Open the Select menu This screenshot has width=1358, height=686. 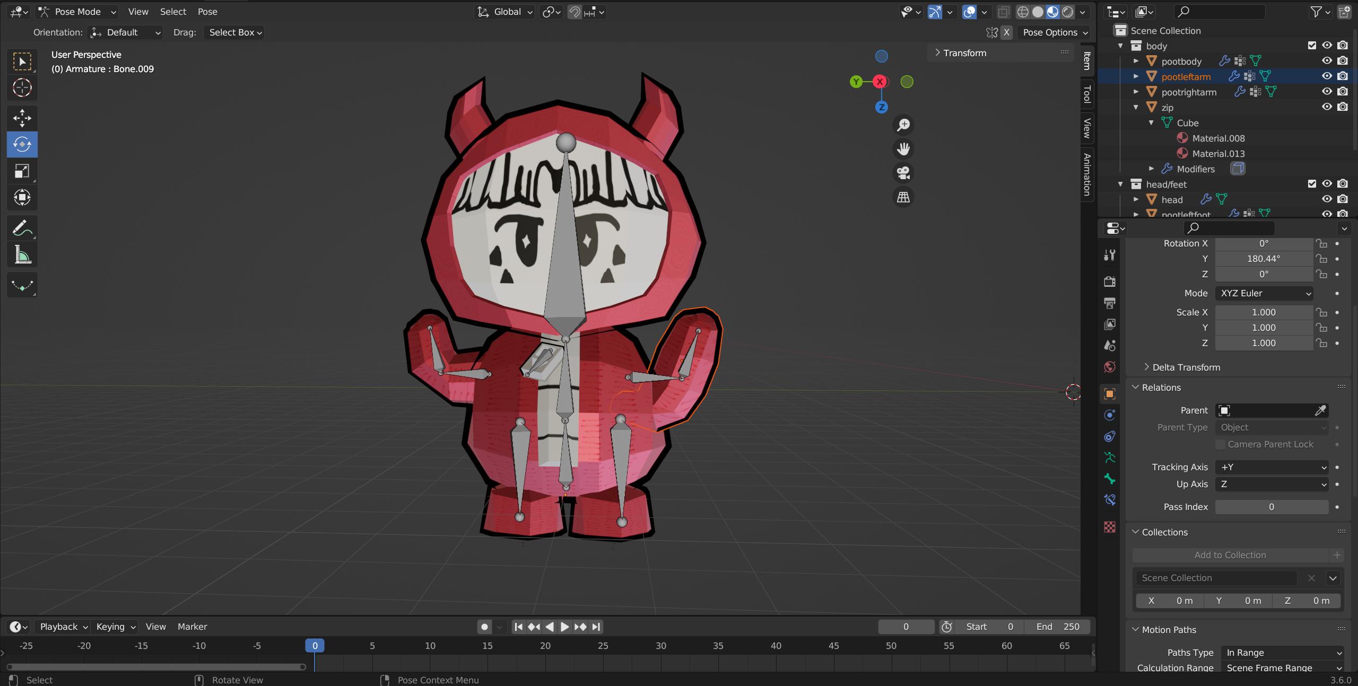point(173,12)
